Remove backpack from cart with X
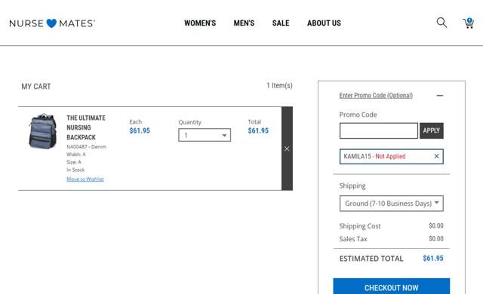The height and width of the screenshot is (294, 483). click(x=287, y=149)
